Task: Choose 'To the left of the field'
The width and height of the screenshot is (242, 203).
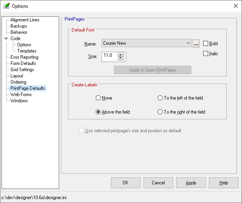Action: click(x=160, y=98)
